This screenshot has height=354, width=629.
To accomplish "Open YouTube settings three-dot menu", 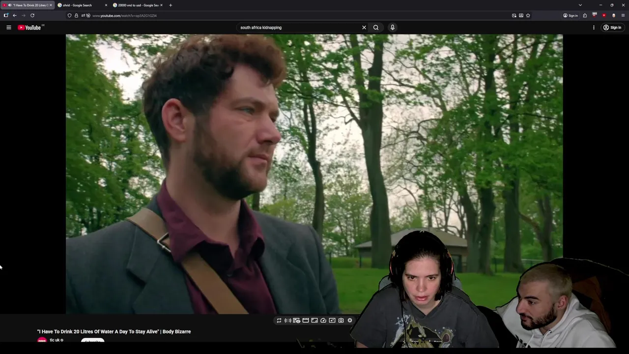I will click(x=594, y=28).
